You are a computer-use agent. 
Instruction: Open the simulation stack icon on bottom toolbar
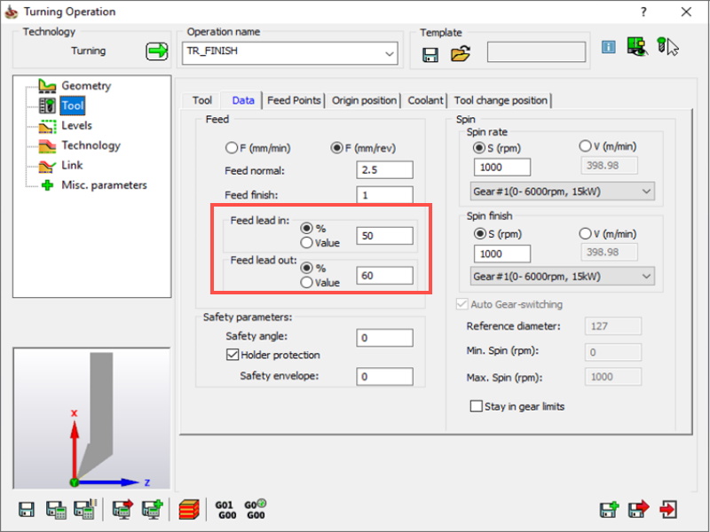point(189,510)
